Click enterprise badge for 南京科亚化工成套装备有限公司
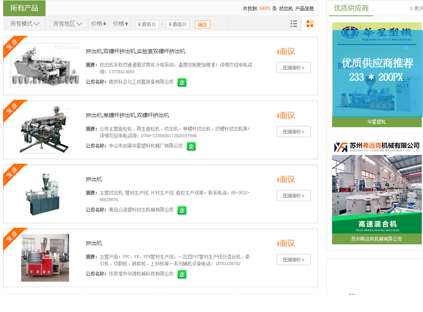 coord(182,82)
